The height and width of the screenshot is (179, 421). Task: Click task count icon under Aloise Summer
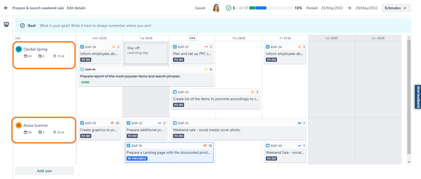click(40, 132)
